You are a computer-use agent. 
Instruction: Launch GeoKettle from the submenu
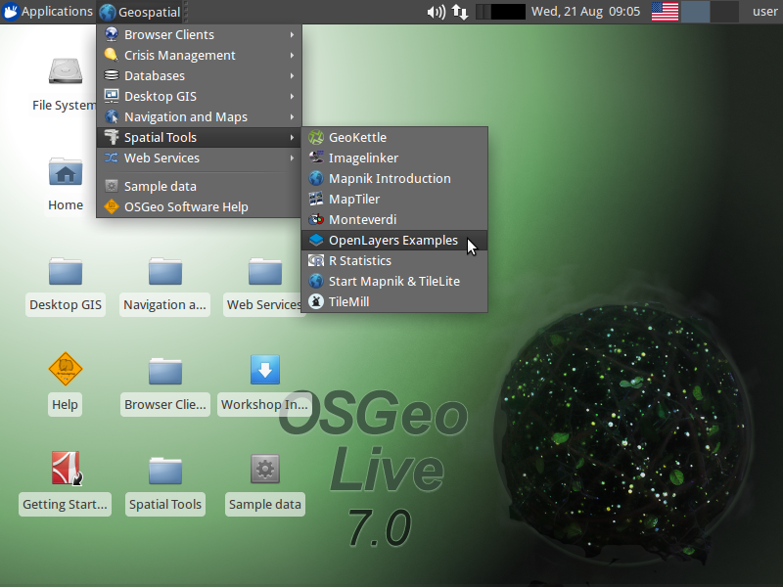click(x=394, y=137)
